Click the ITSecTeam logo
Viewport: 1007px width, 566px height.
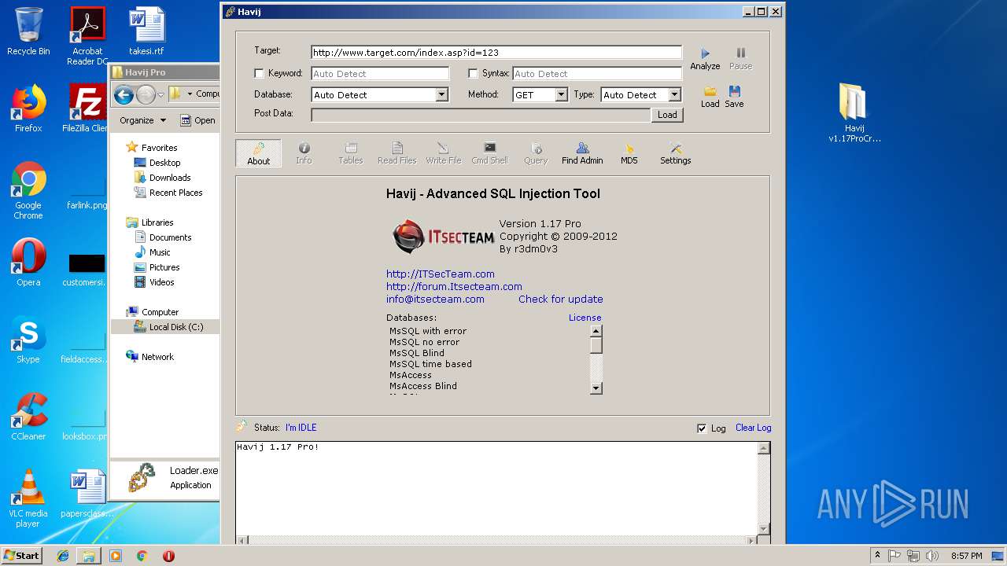[x=444, y=236]
